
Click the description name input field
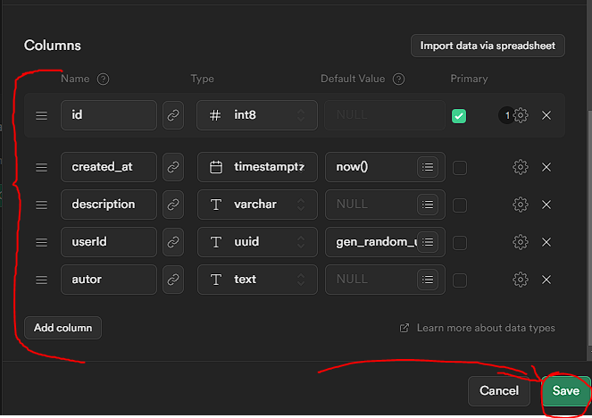(109, 205)
